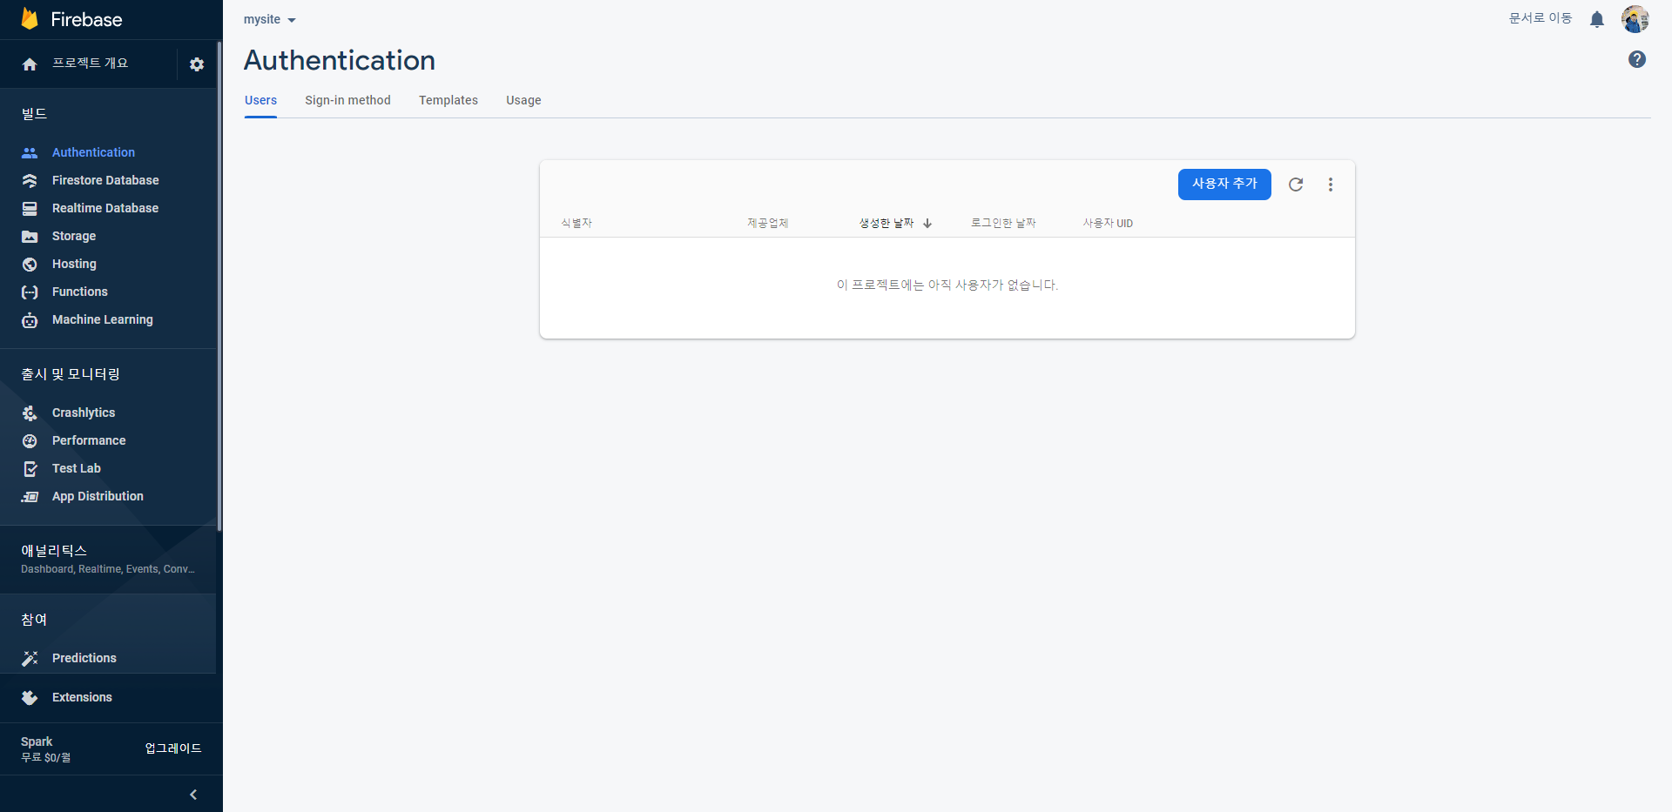This screenshot has height=812, width=1672.
Task: Refresh the users list
Action: tap(1296, 185)
